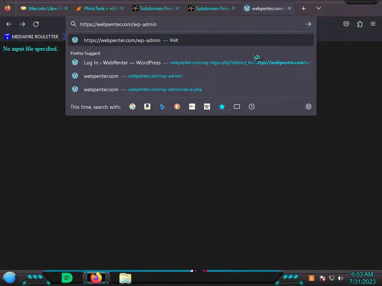This screenshot has width=382, height=286.
Task: Open the Windows Start orb
Action: (10, 278)
